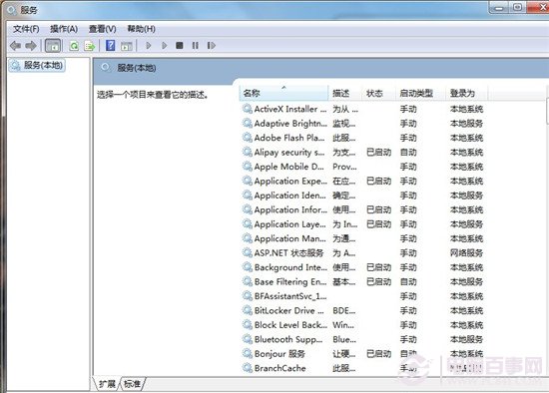Click the BitLocker Drive service gear icon
Image resolution: width=549 pixels, height=393 pixels.
pos(248,310)
